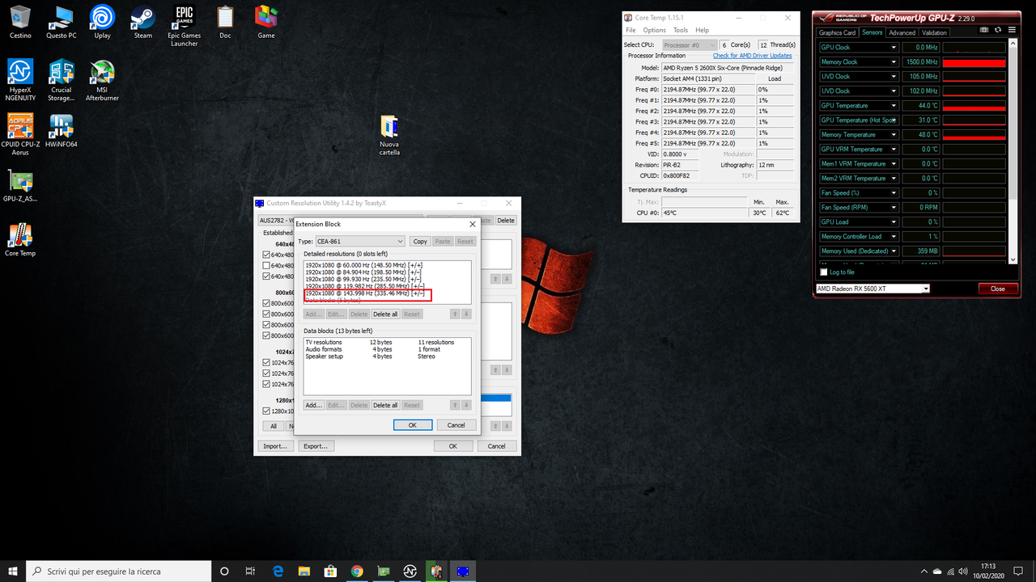Open the GPU Temperature sensor dropdown
This screenshot has height=582, width=1036.
click(894, 106)
